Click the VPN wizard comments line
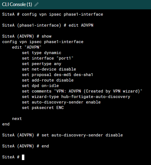 (x=82, y=91)
